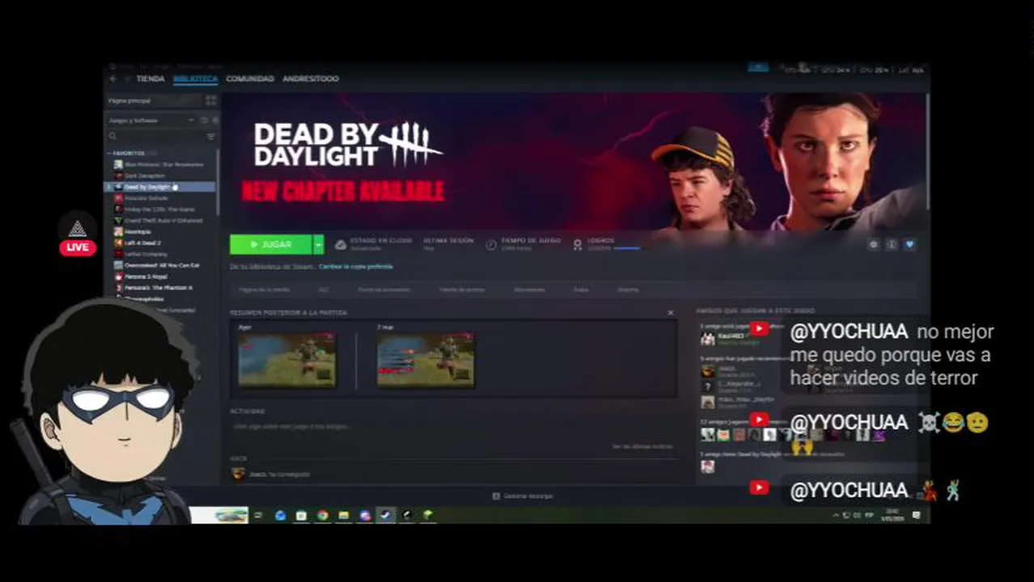Screen dimensions: 1034x582
Task: Close the Resumen posterior a la partida panel
Action: [x=670, y=312]
